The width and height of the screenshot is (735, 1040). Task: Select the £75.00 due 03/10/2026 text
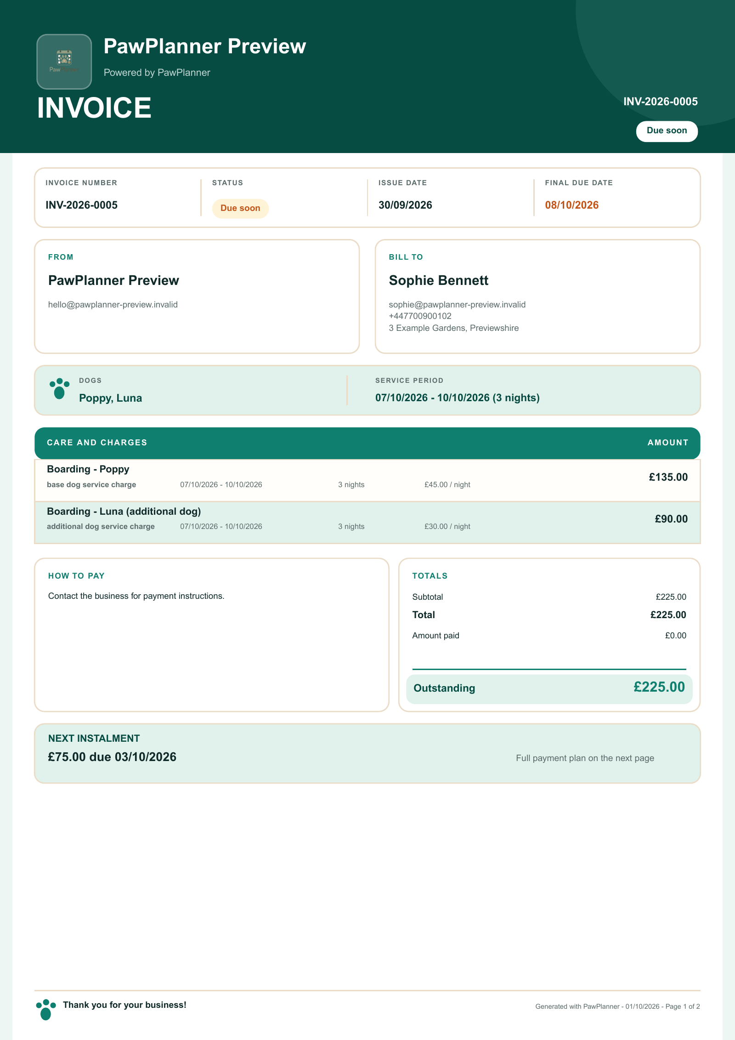pyautogui.click(x=112, y=757)
